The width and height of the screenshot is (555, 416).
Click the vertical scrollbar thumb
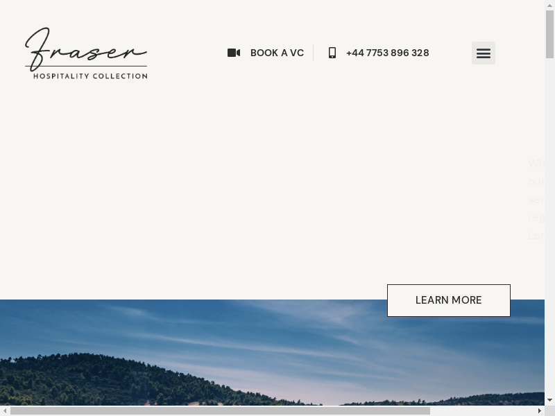click(x=549, y=34)
